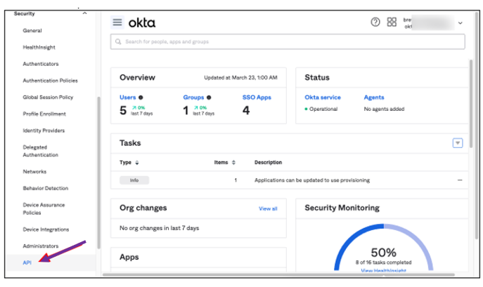Focus the people, apps and groups search field
Image resolution: width=483 pixels, height=287 pixels.
click(x=288, y=41)
